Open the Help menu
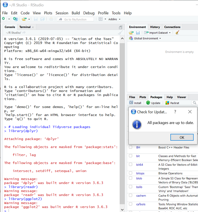 [128, 13]
